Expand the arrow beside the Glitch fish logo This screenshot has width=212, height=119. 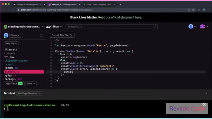click(207, 26)
